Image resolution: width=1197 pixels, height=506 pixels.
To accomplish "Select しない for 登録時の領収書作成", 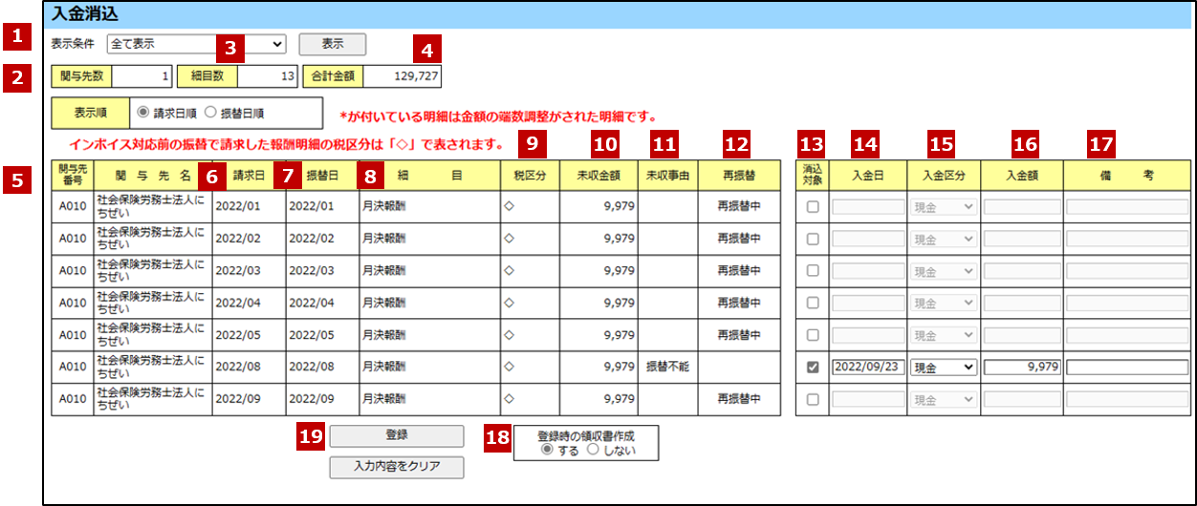I will coord(594,451).
